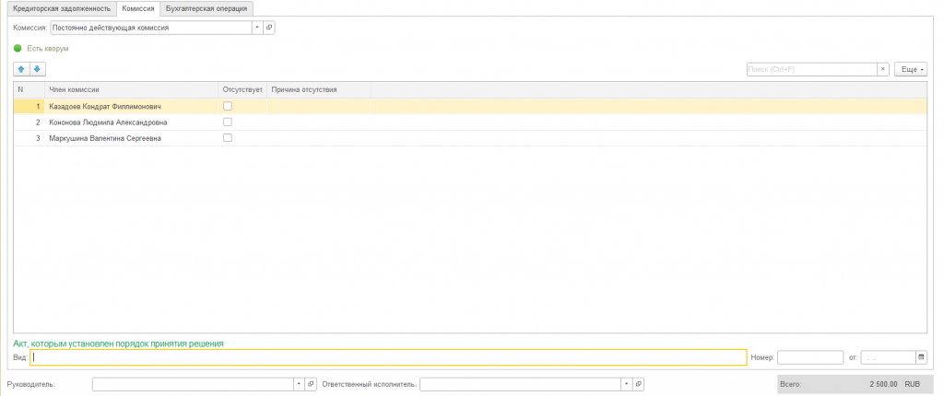Click the N column header
Viewport: 944px width, 396px height.
tap(29, 89)
